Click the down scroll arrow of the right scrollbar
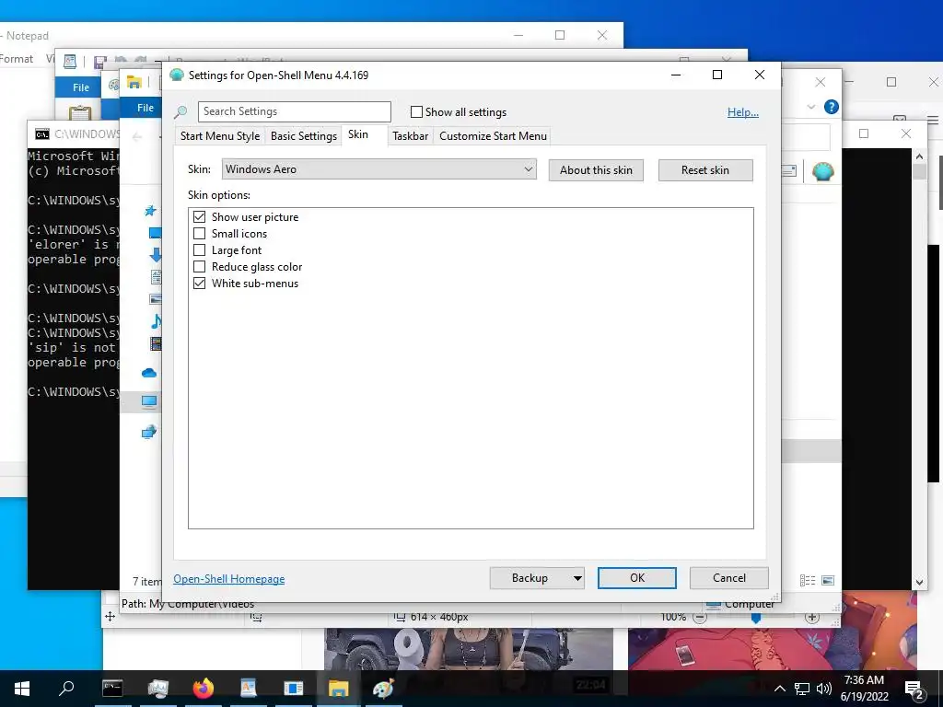 pyautogui.click(x=919, y=582)
